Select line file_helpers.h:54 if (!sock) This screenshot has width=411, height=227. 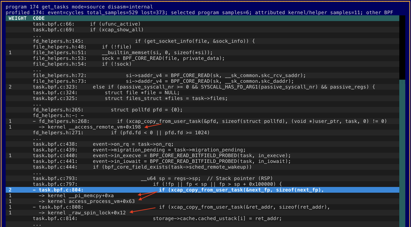[202, 64]
